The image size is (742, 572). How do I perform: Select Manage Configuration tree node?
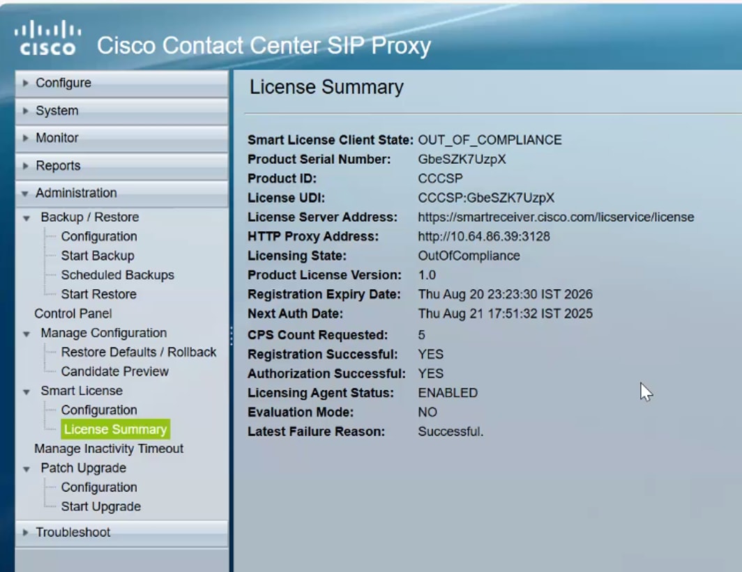(104, 333)
